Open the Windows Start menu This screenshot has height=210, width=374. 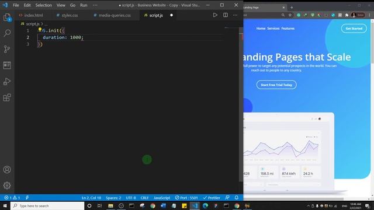coord(5,206)
